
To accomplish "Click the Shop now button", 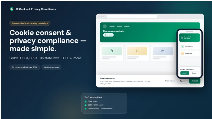I will (x=108, y=35).
